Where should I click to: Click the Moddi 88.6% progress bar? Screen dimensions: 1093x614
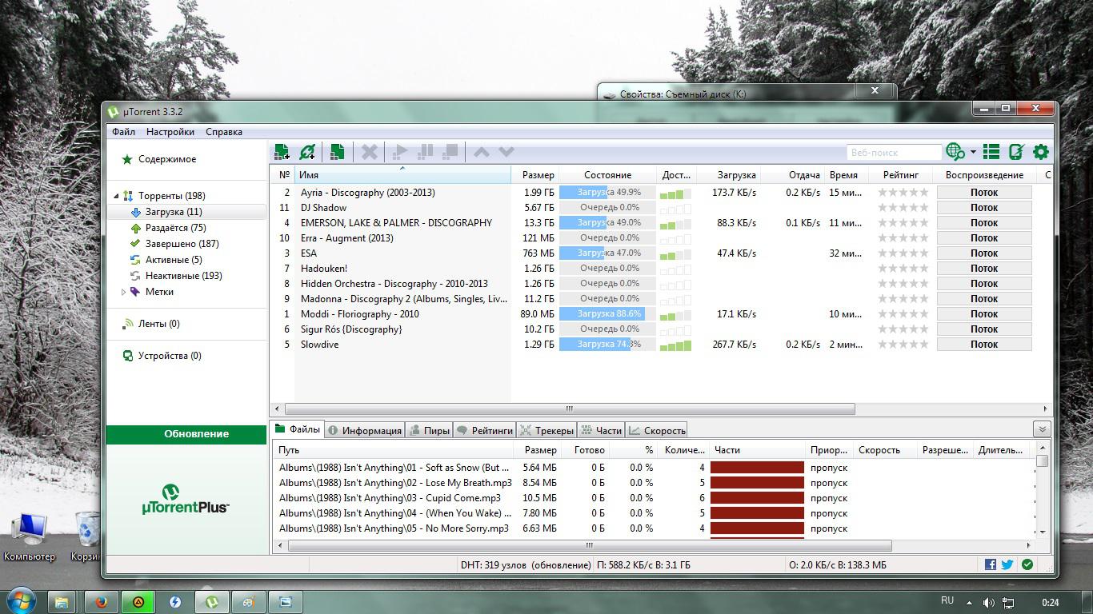pos(607,314)
